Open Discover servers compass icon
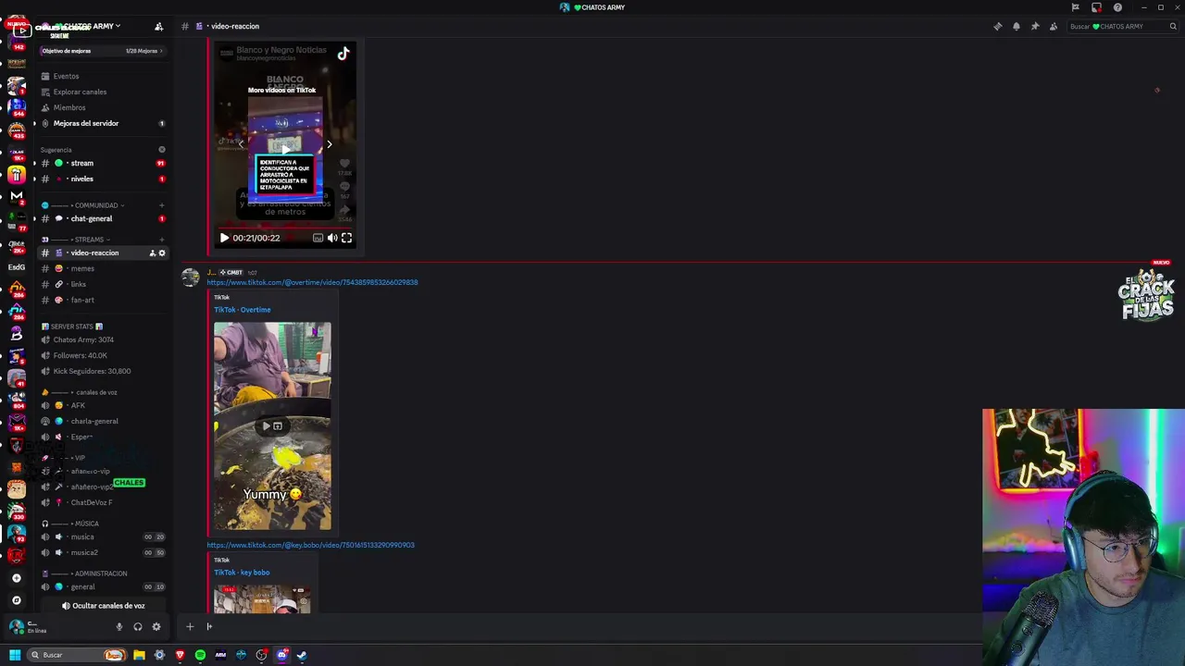Image resolution: width=1185 pixels, height=666 pixels. tap(17, 600)
